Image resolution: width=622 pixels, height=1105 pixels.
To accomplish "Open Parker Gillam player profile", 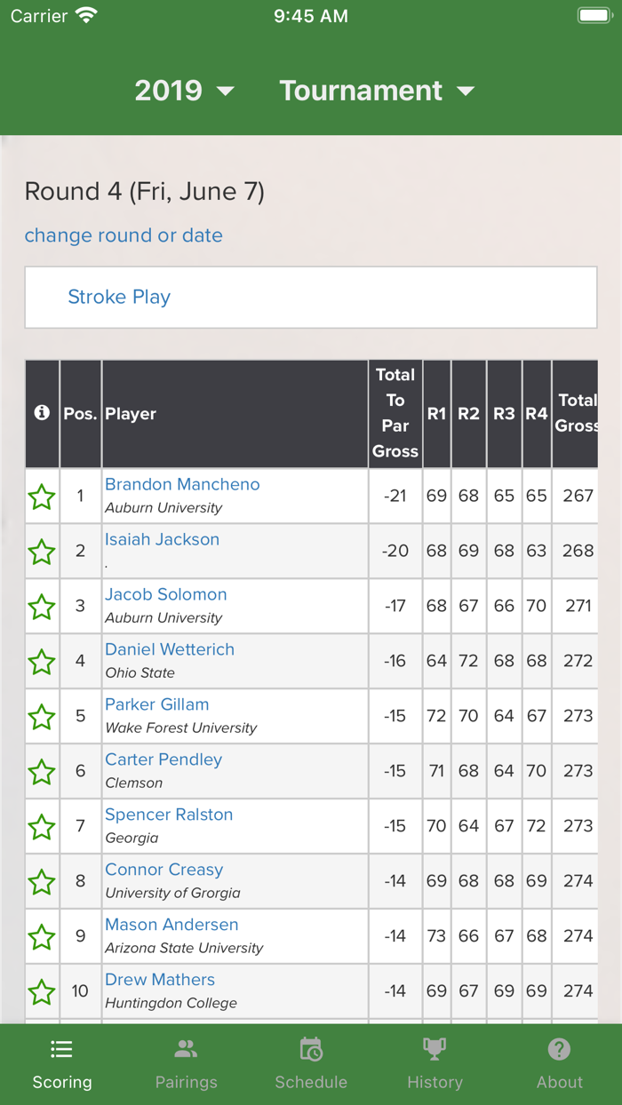I will point(157,704).
